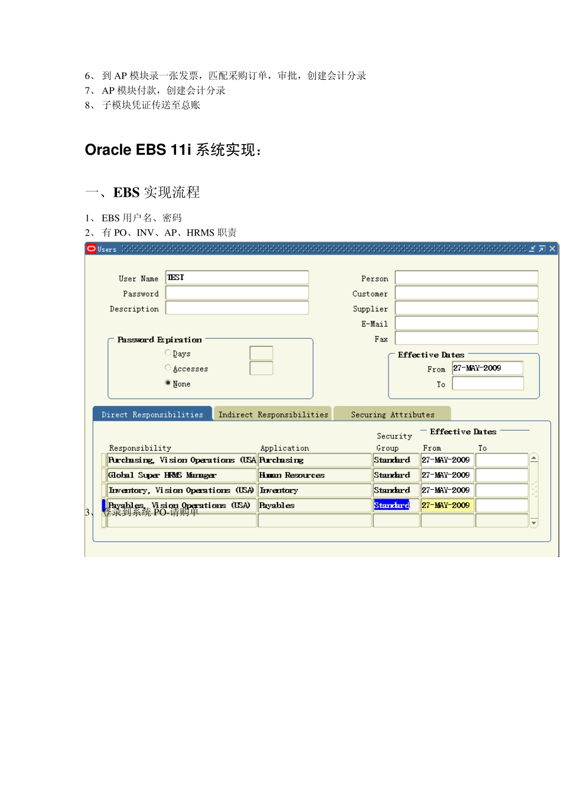Viewport: 561px width, 794px height.
Task: Close the Users window
Action: tap(552, 249)
